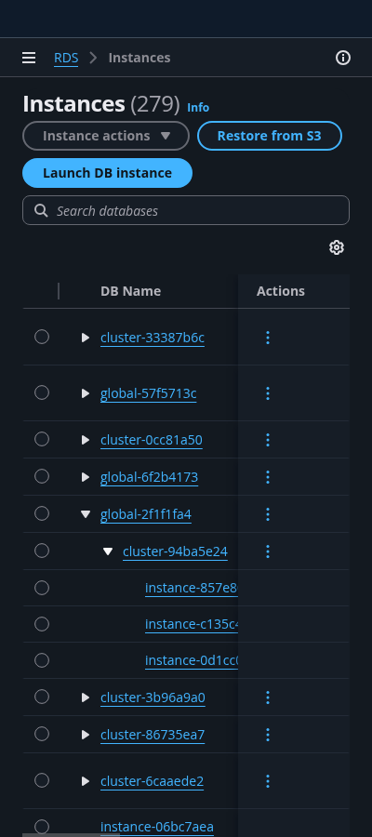Open the info help panel icon
Screen dimensions: 372x837
tap(342, 58)
